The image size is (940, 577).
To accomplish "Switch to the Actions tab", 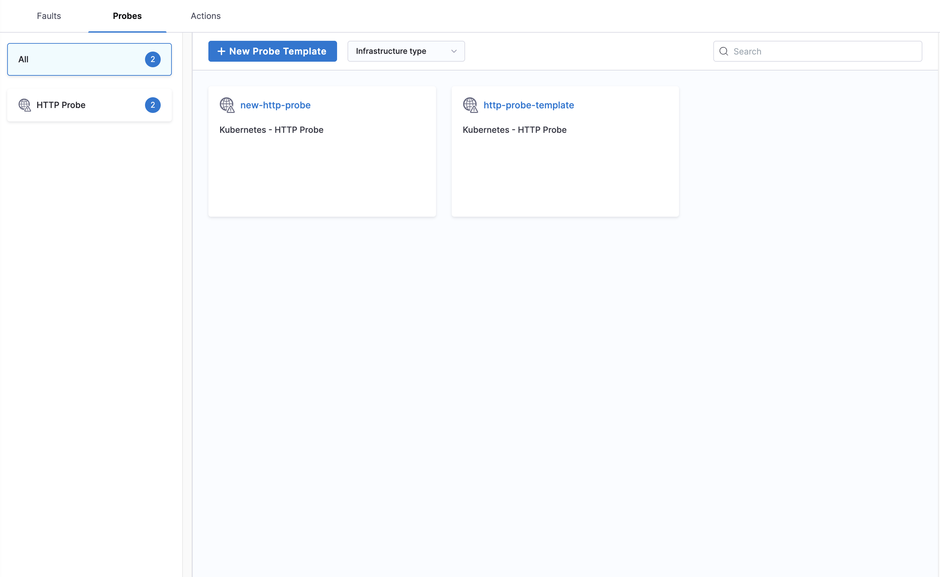I will [x=205, y=16].
